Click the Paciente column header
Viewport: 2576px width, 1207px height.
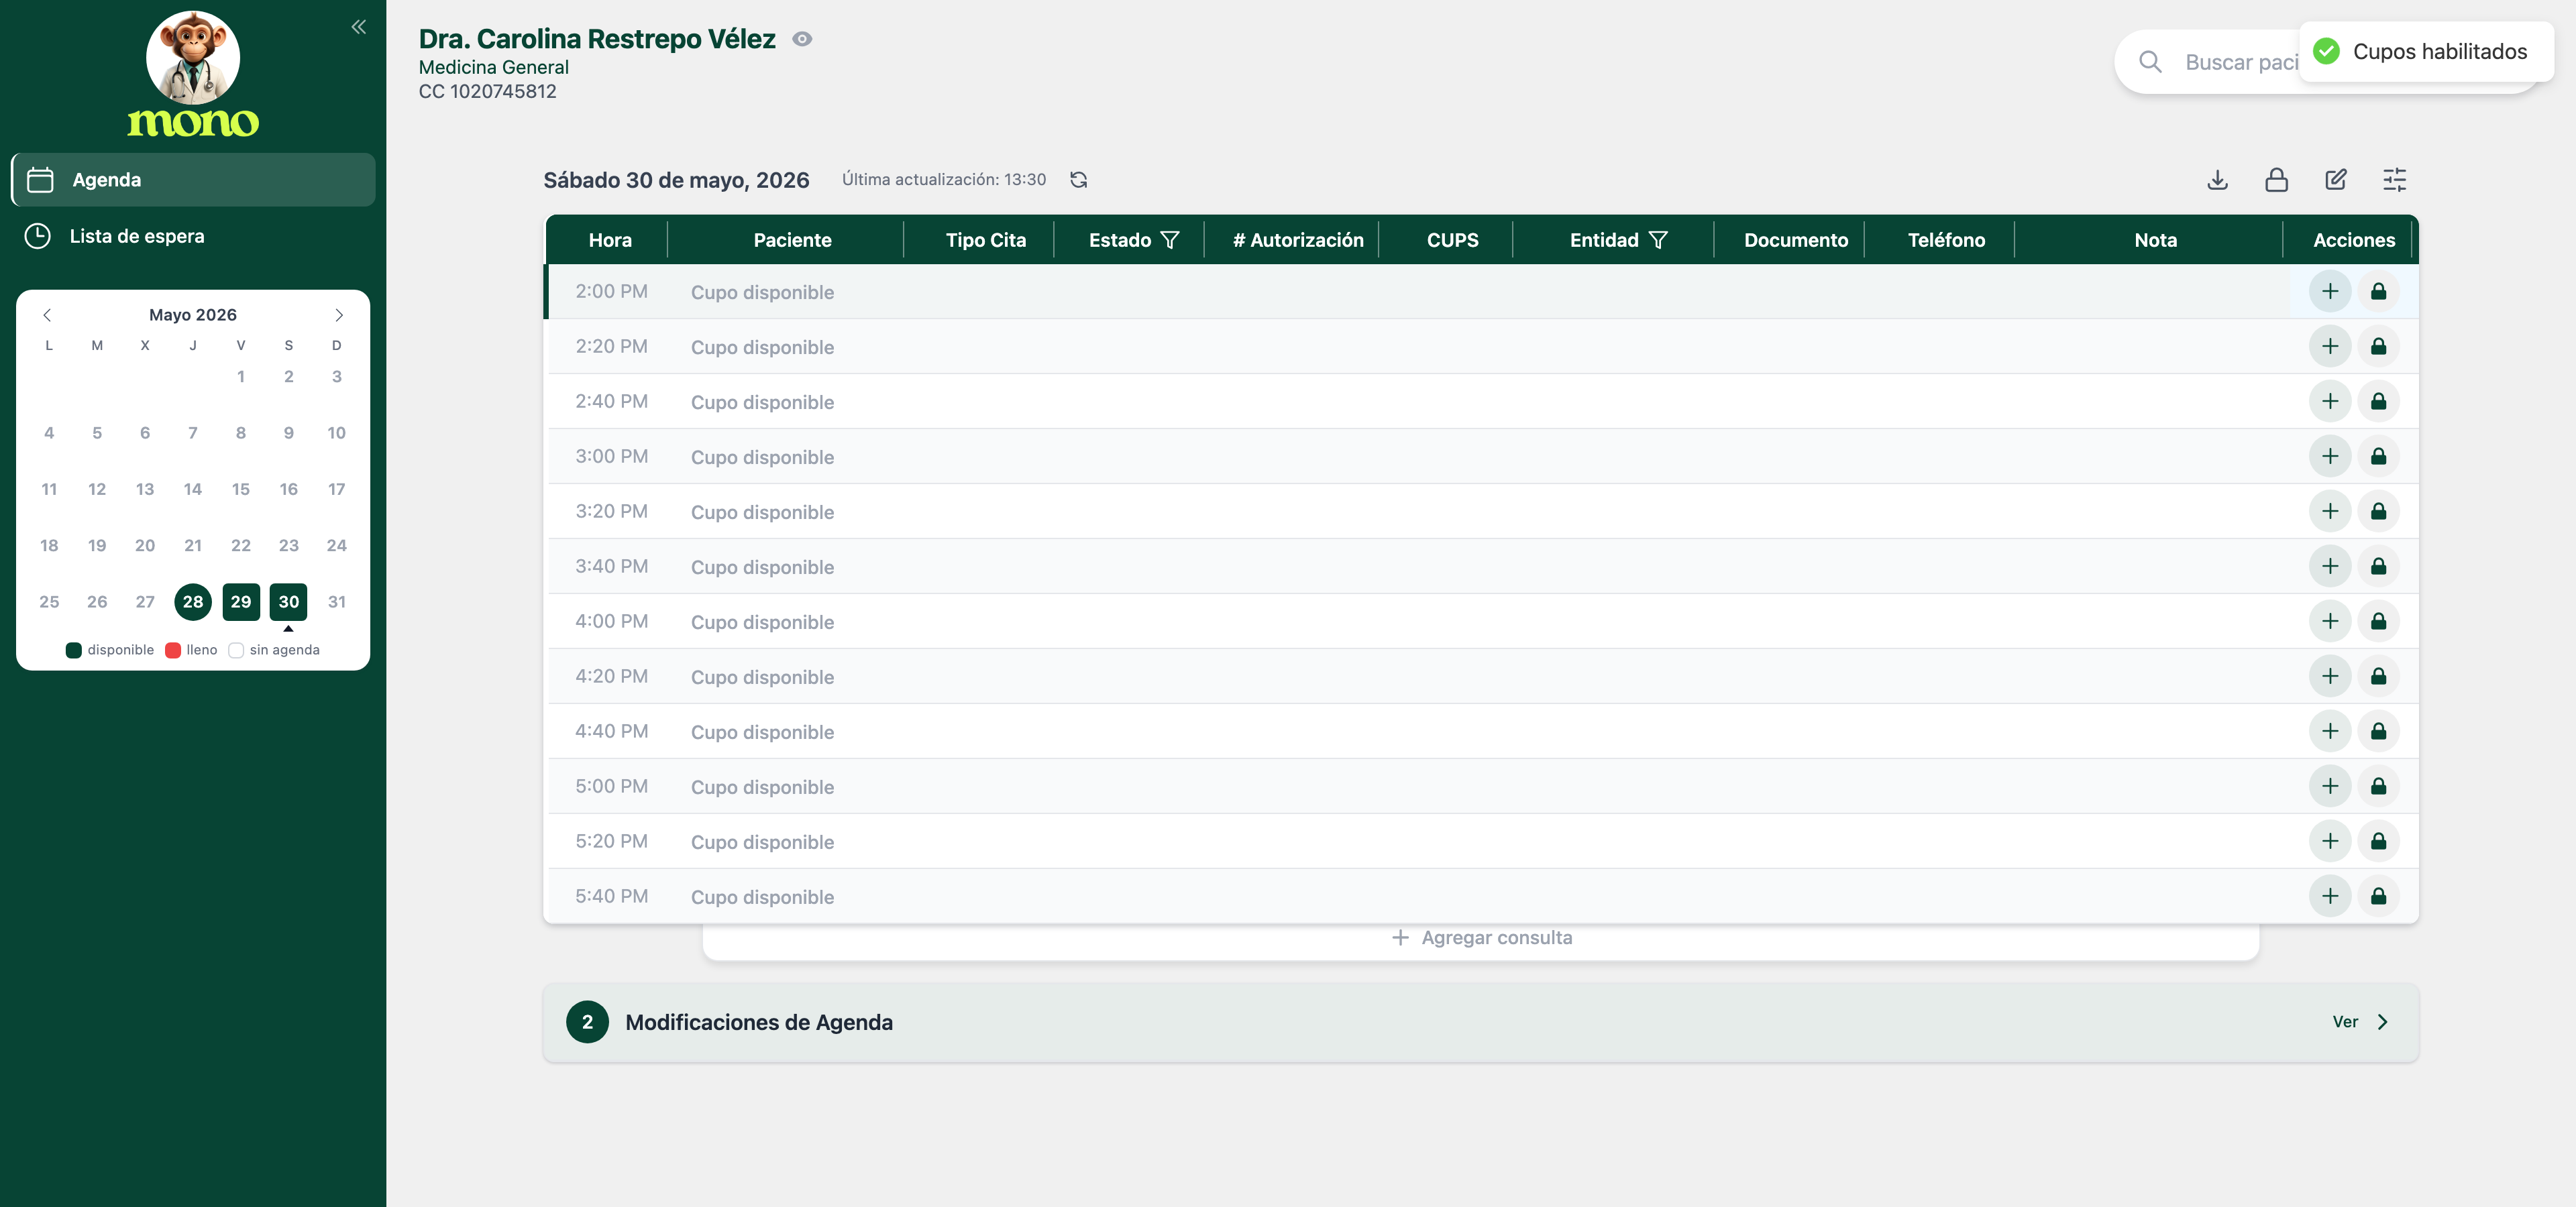tap(793, 240)
